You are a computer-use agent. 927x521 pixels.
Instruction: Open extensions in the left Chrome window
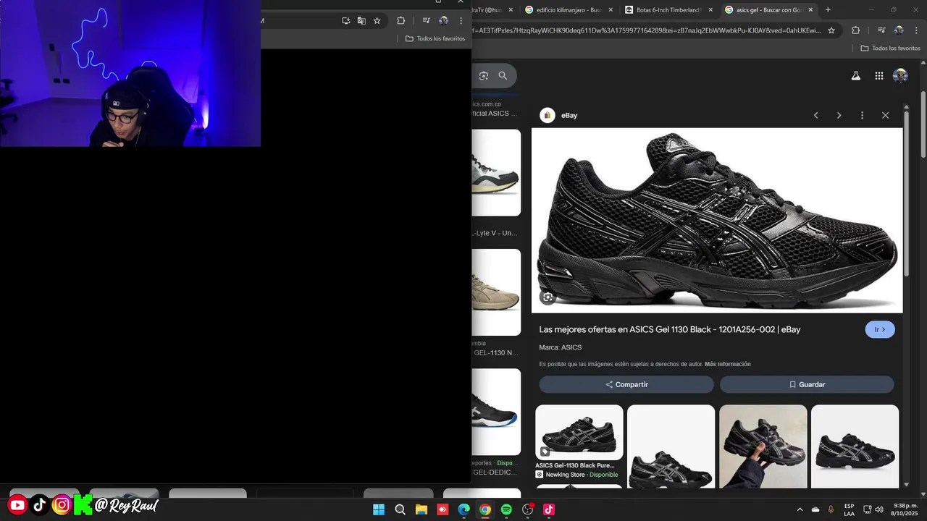tap(400, 21)
